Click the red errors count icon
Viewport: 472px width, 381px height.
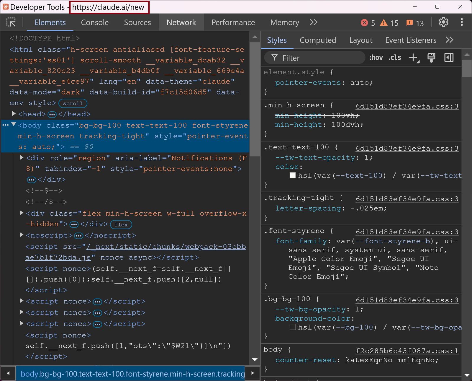(x=365, y=23)
